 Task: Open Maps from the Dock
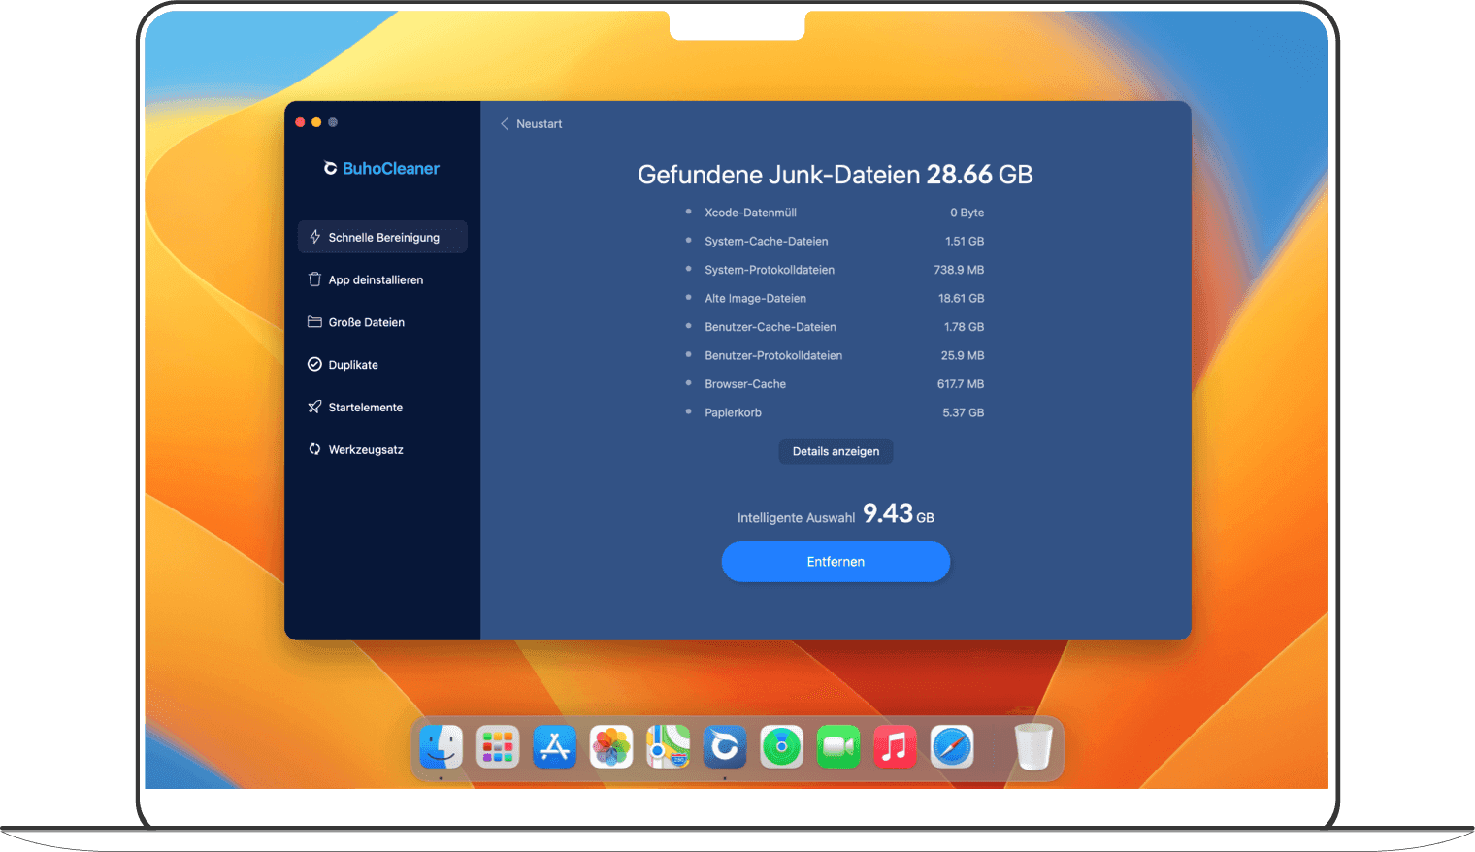669,747
